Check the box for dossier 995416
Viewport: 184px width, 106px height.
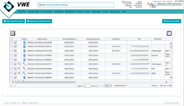click(11, 42)
